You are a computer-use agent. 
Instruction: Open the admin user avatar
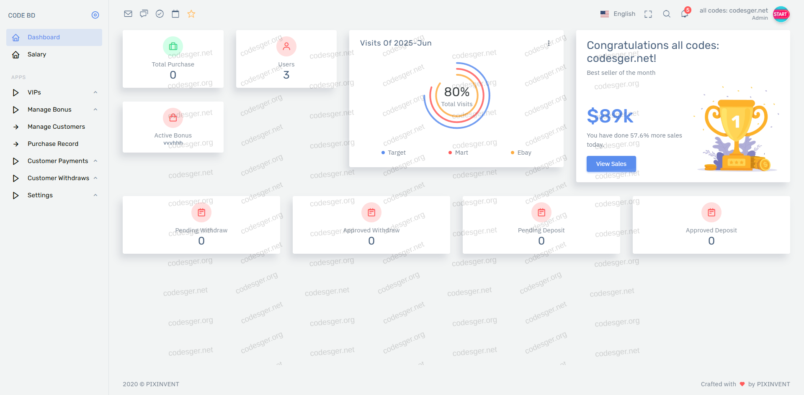[x=781, y=14]
